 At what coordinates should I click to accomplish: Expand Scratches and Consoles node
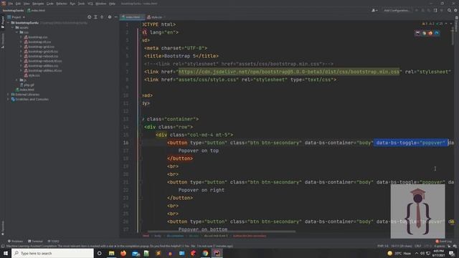pyautogui.click(x=8, y=99)
